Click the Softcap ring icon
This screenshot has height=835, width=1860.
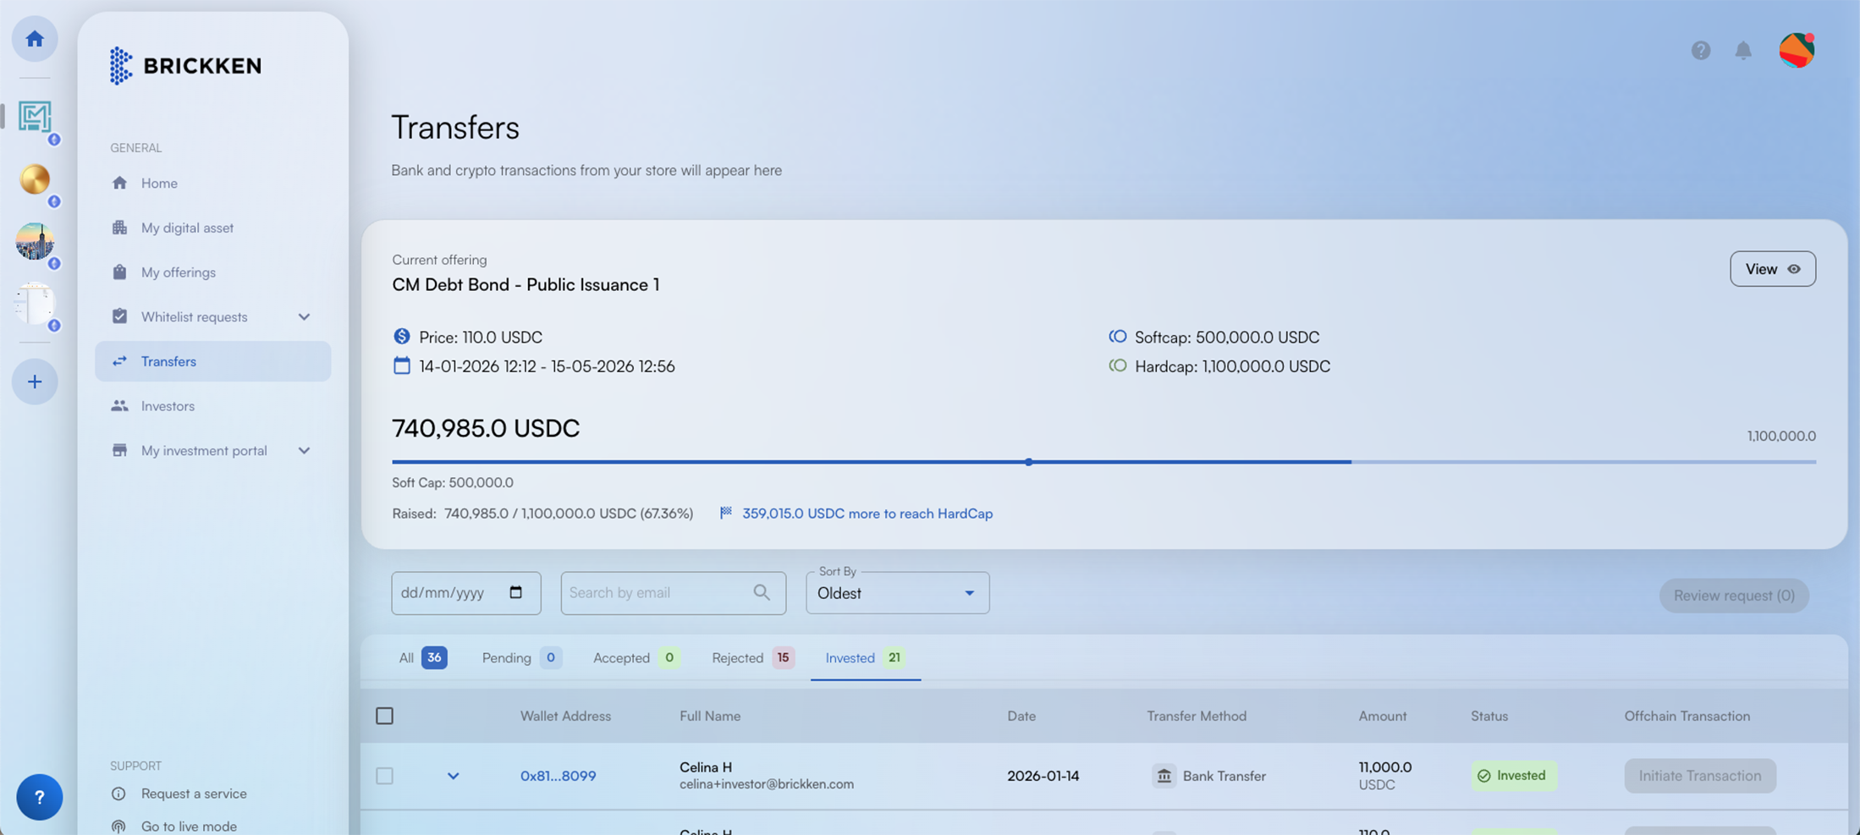click(x=1118, y=337)
